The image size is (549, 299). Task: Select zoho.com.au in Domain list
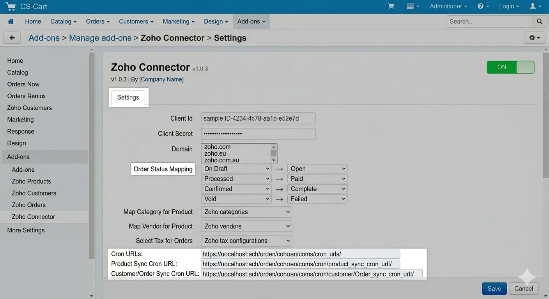222,160
